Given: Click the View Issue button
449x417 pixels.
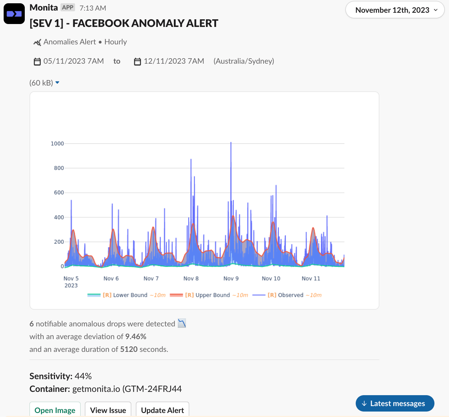Looking at the screenshot, I should coord(108,410).
